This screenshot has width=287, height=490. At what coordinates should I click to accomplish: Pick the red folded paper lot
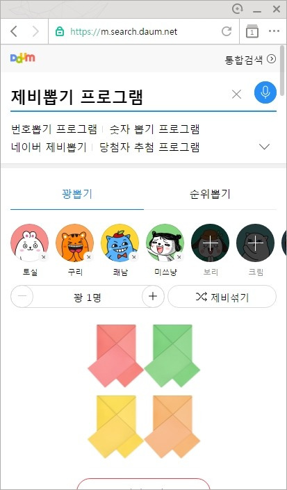coord(115,355)
